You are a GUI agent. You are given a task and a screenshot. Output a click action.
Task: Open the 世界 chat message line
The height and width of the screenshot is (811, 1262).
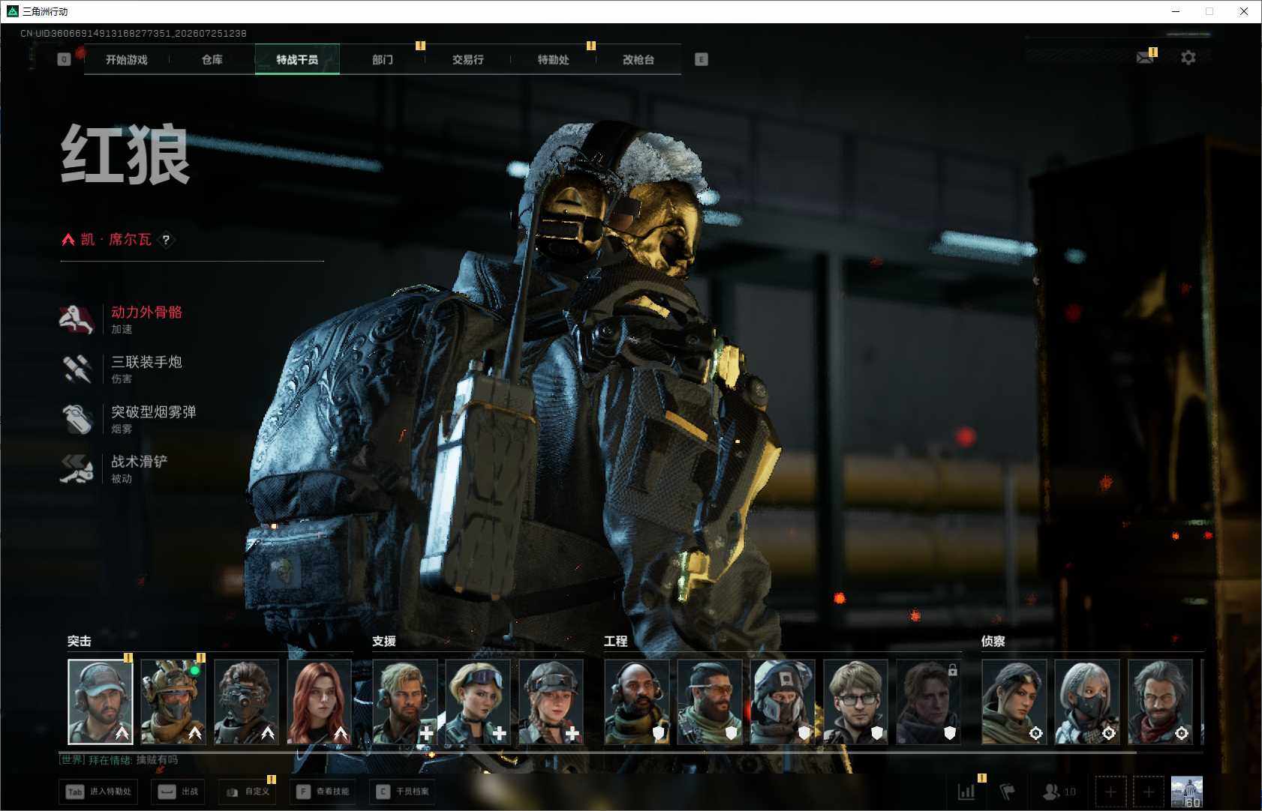(x=119, y=760)
